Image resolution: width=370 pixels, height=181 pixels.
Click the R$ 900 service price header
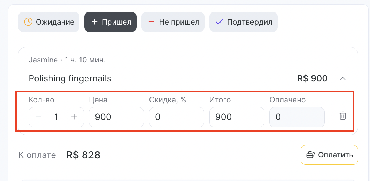tap(313, 78)
